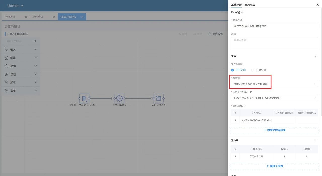Open the 数据源 dropdown

[x=274, y=84]
